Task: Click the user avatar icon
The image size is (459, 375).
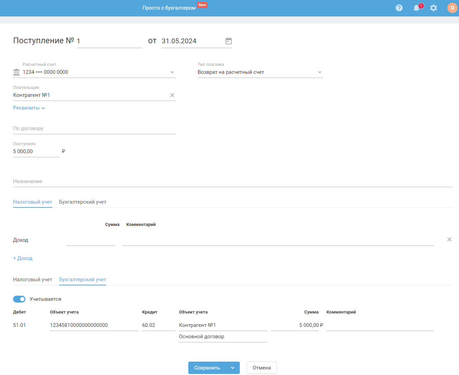Action: click(x=452, y=8)
